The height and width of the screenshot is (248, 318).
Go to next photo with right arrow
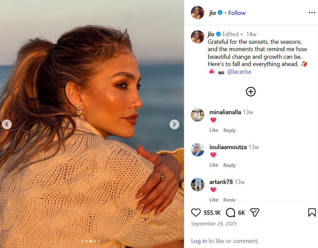coord(174,124)
